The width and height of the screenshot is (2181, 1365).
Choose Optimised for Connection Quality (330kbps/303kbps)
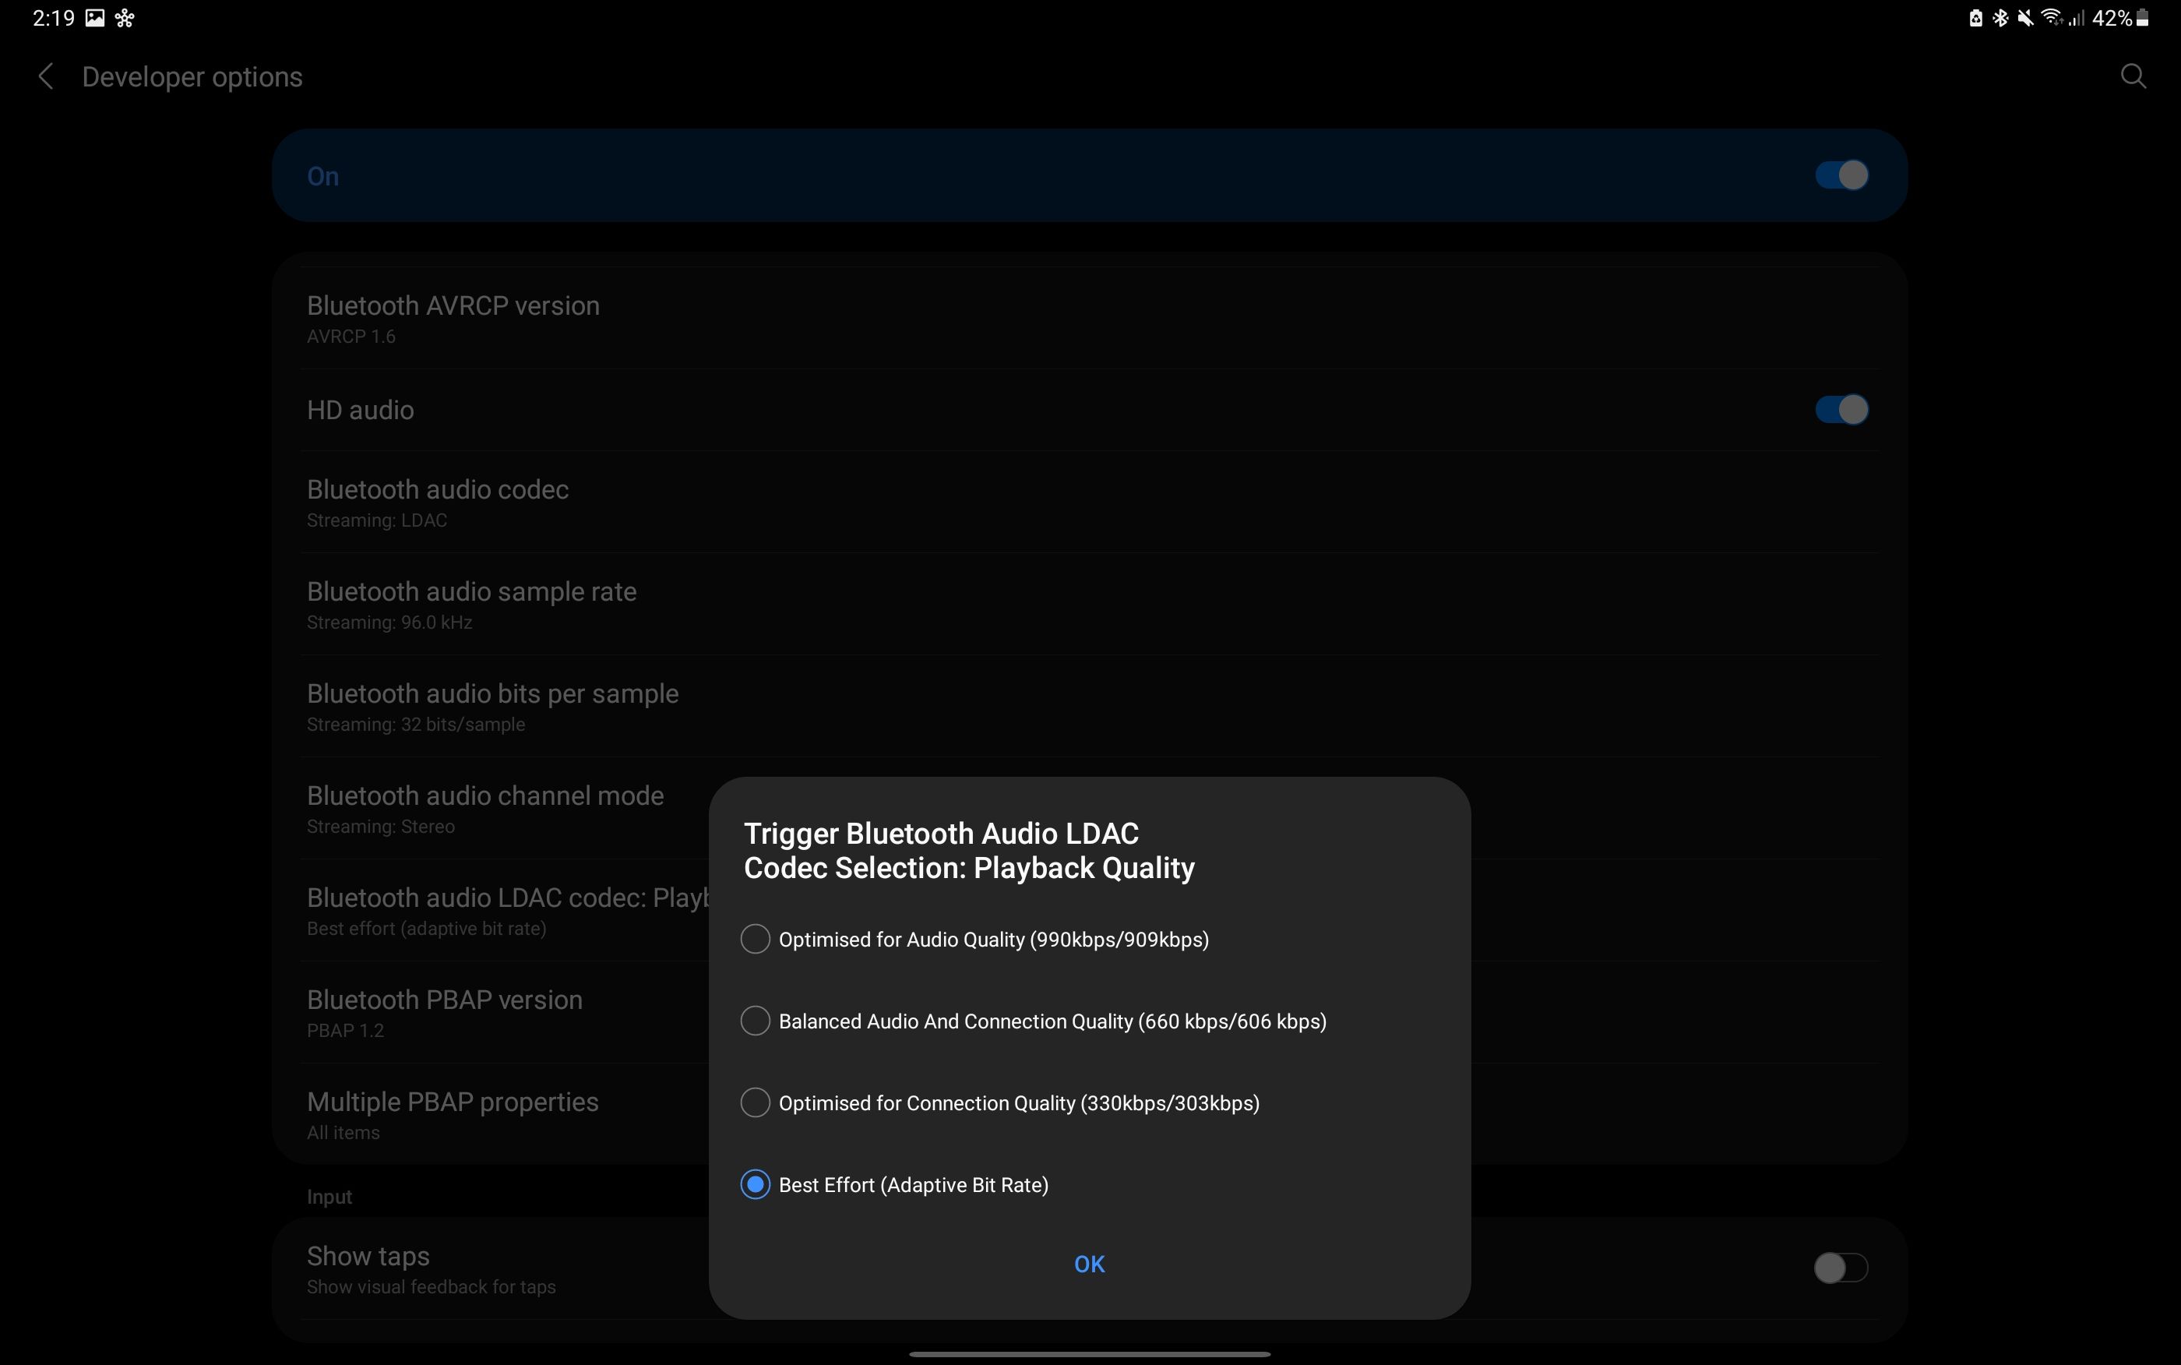point(754,1102)
